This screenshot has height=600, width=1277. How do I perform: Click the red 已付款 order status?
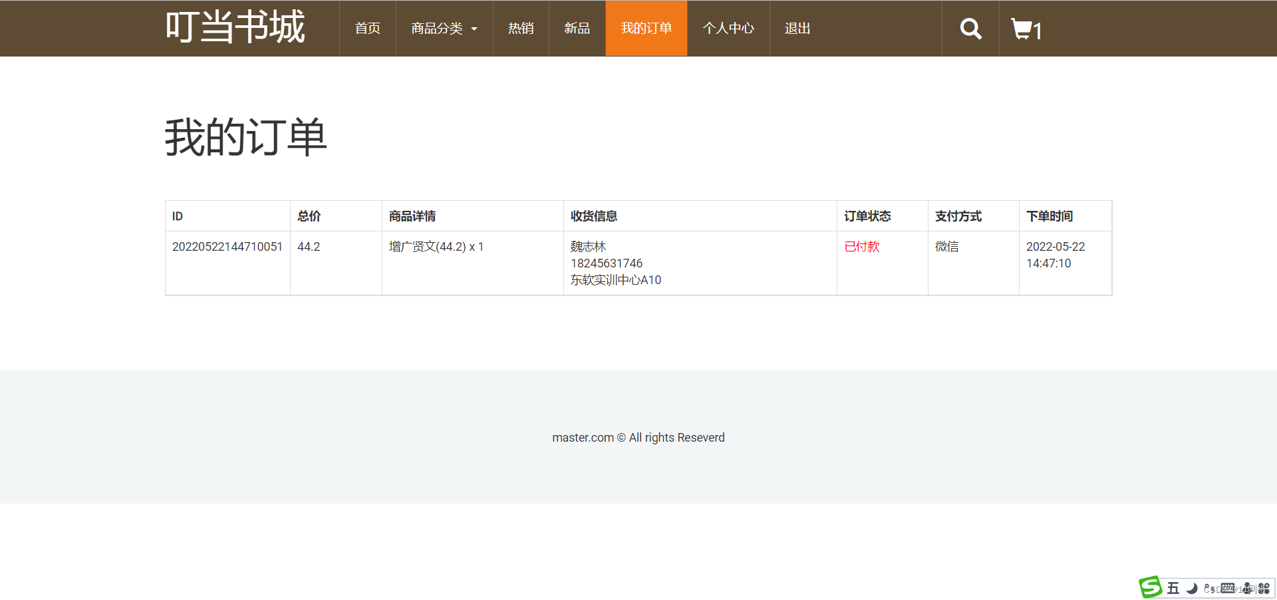click(x=862, y=247)
